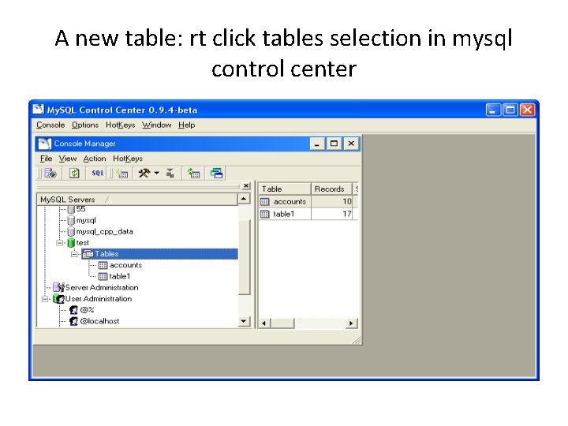This screenshot has height=426, width=568.
Task: Collapse the test database node
Action: click(60, 243)
